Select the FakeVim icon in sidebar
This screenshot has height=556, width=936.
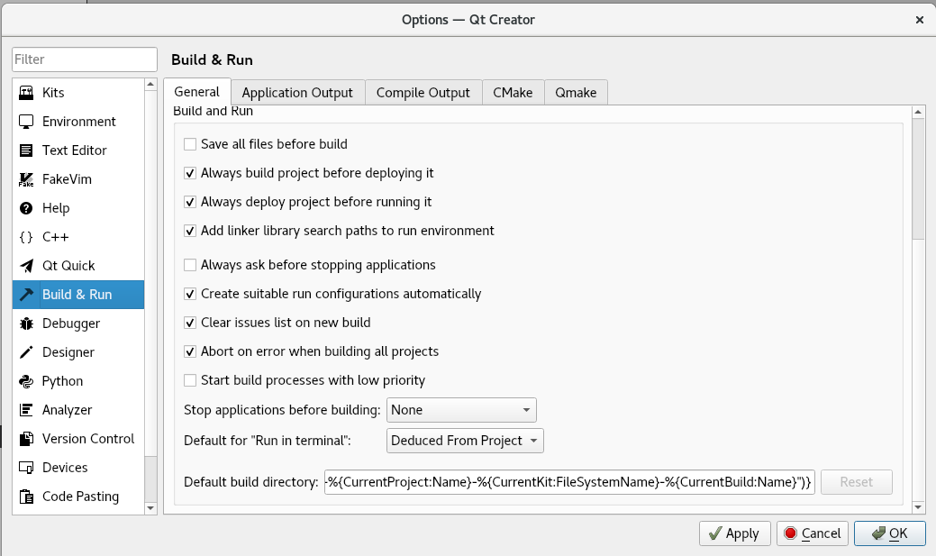click(26, 179)
